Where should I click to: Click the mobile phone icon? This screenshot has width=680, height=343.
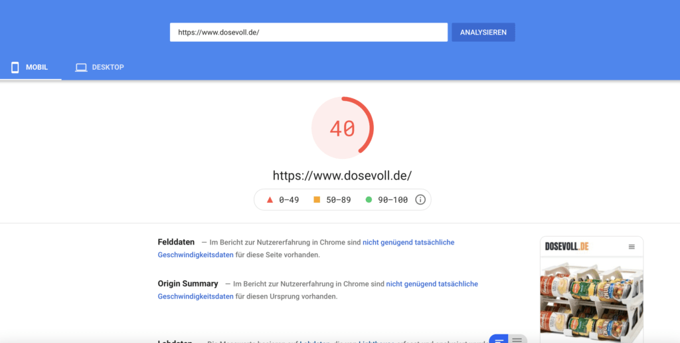(15, 67)
